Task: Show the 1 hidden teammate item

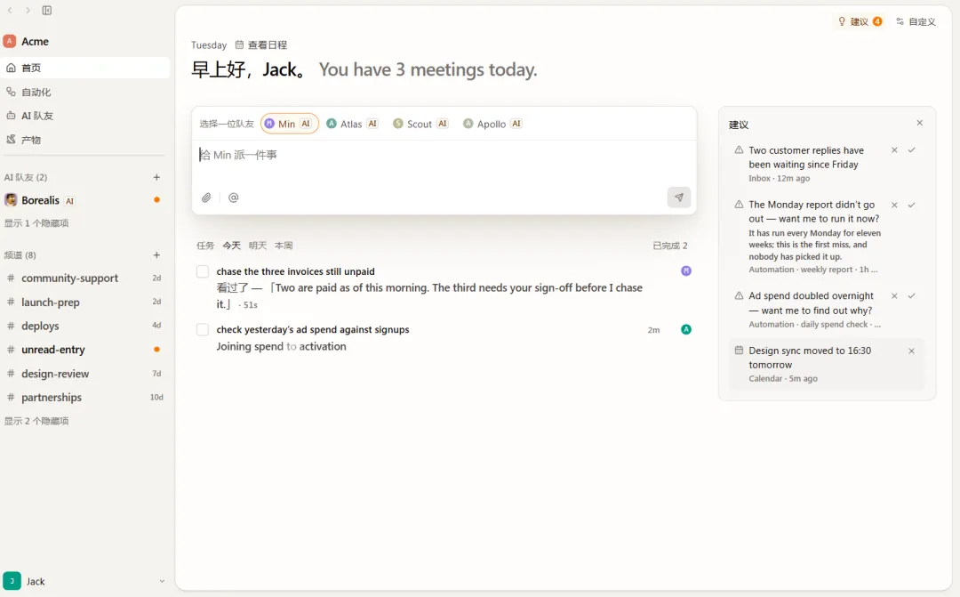Action: click(x=36, y=223)
